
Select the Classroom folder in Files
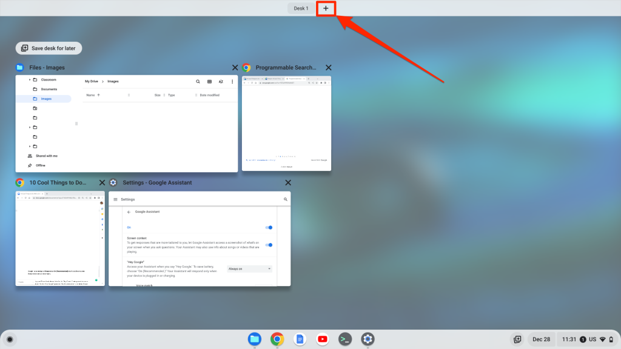click(49, 79)
